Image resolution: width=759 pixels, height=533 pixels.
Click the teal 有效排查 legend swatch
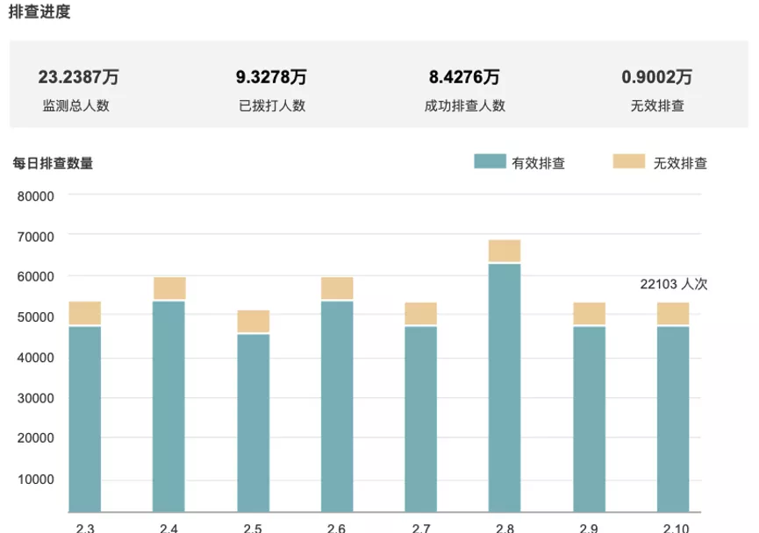click(x=490, y=161)
